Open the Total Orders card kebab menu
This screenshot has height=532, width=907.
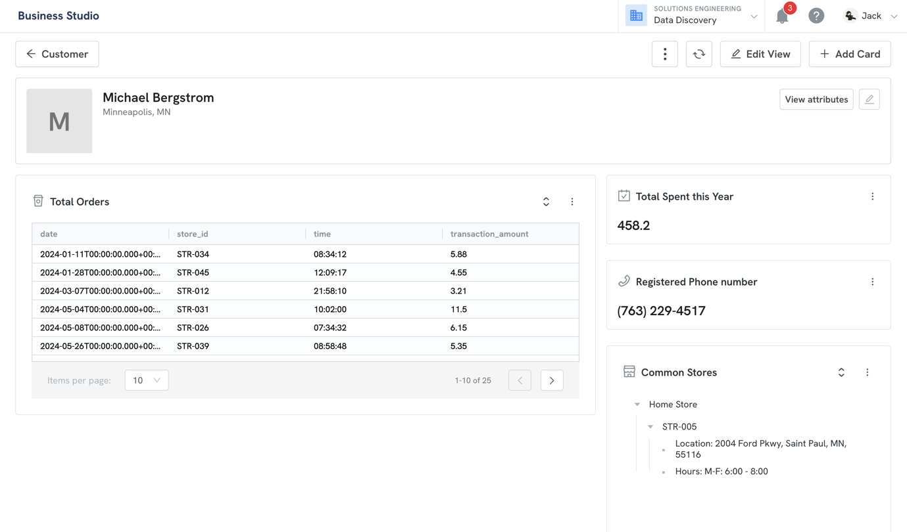point(572,202)
